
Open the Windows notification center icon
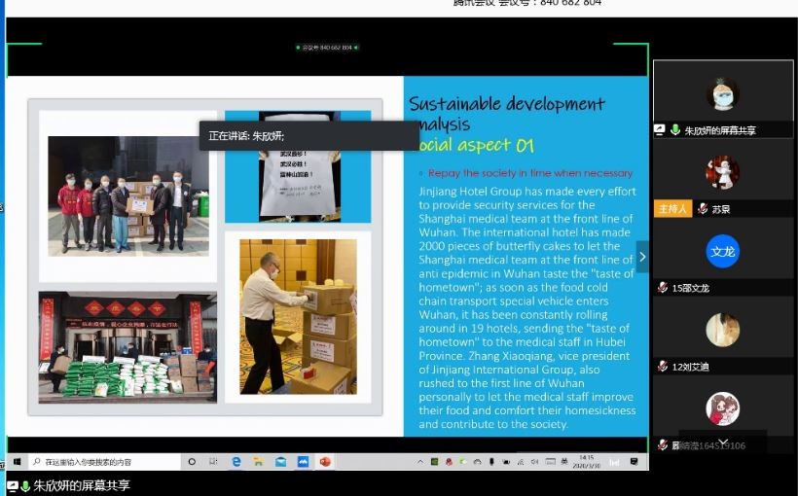pos(635,462)
